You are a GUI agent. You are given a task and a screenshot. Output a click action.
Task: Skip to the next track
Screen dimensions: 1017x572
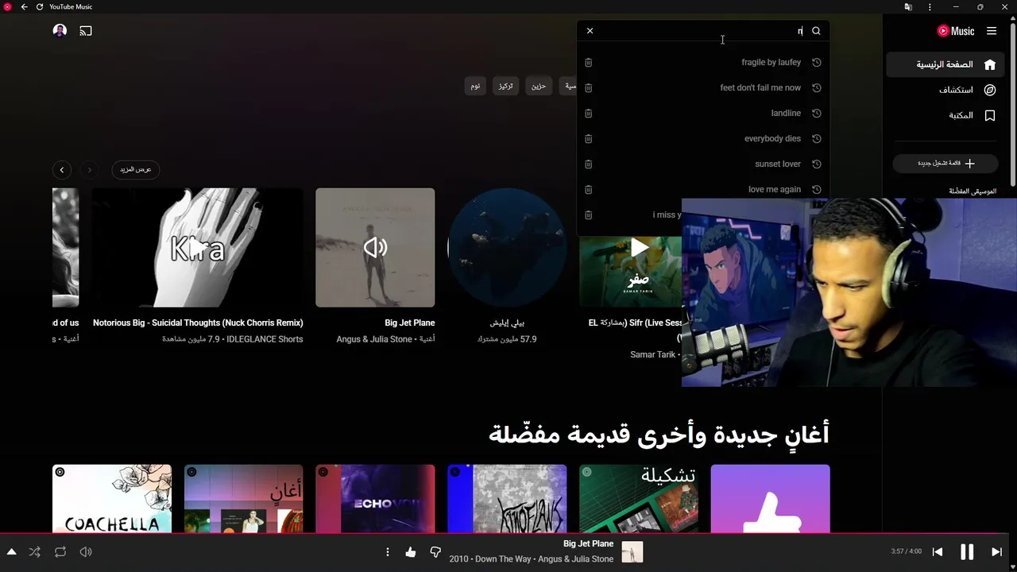pyautogui.click(x=996, y=552)
